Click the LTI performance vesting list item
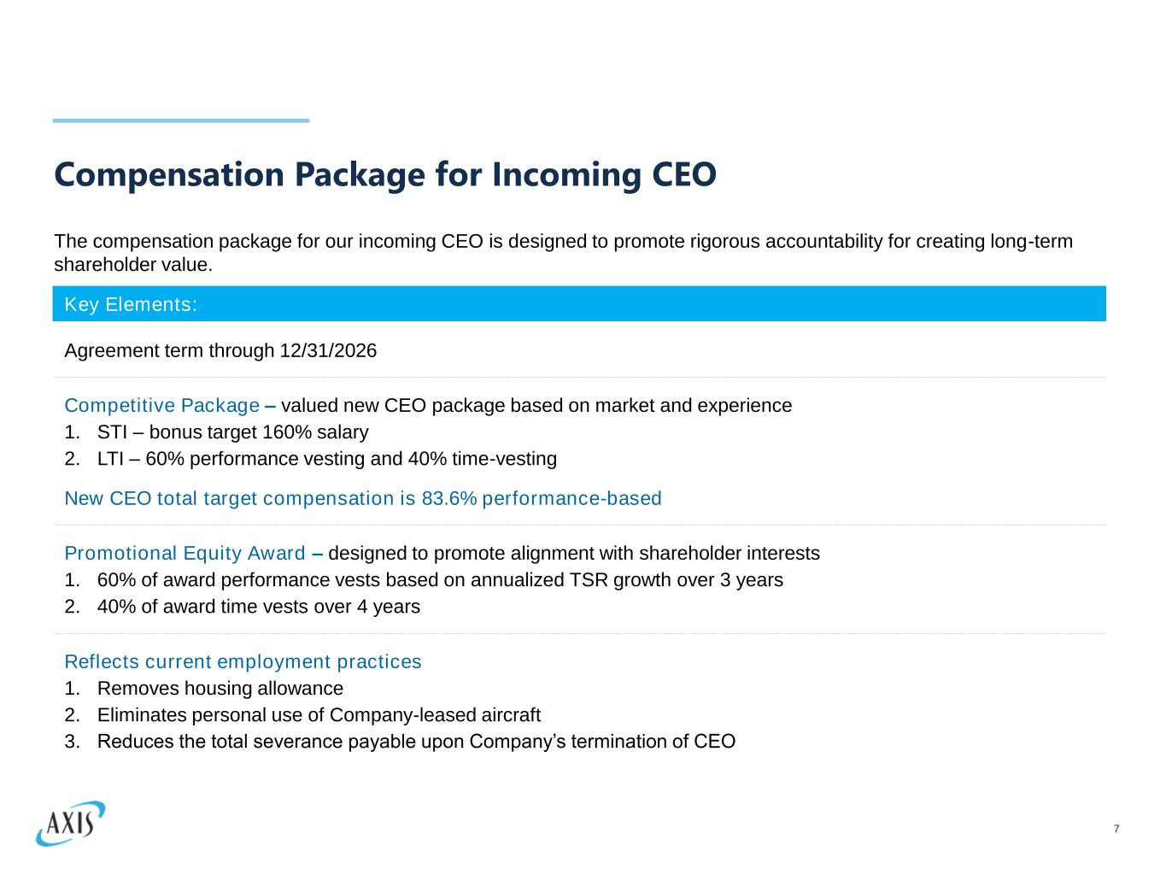The height and width of the screenshot is (875, 1166). tap(326, 459)
